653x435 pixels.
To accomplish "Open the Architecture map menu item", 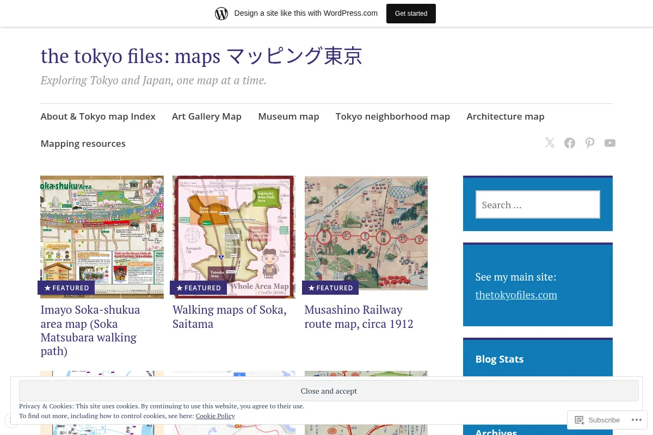I will click(x=506, y=116).
